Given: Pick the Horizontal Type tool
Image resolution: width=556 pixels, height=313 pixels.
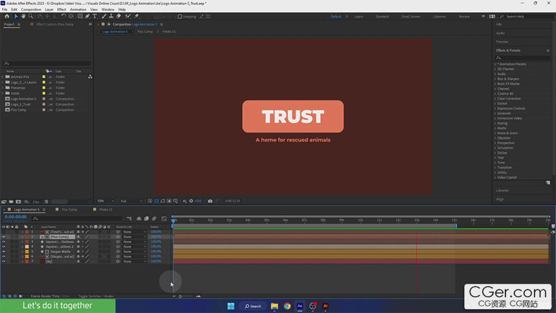Looking at the screenshot, I should pyautogui.click(x=95, y=16).
